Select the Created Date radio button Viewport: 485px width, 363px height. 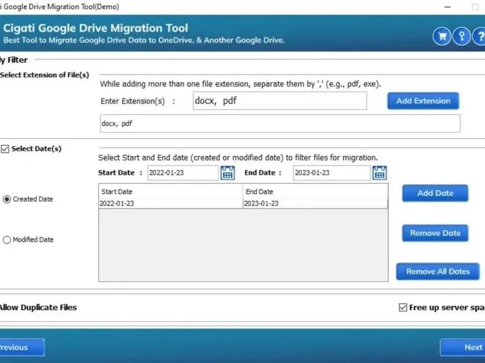[x=7, y=200]
